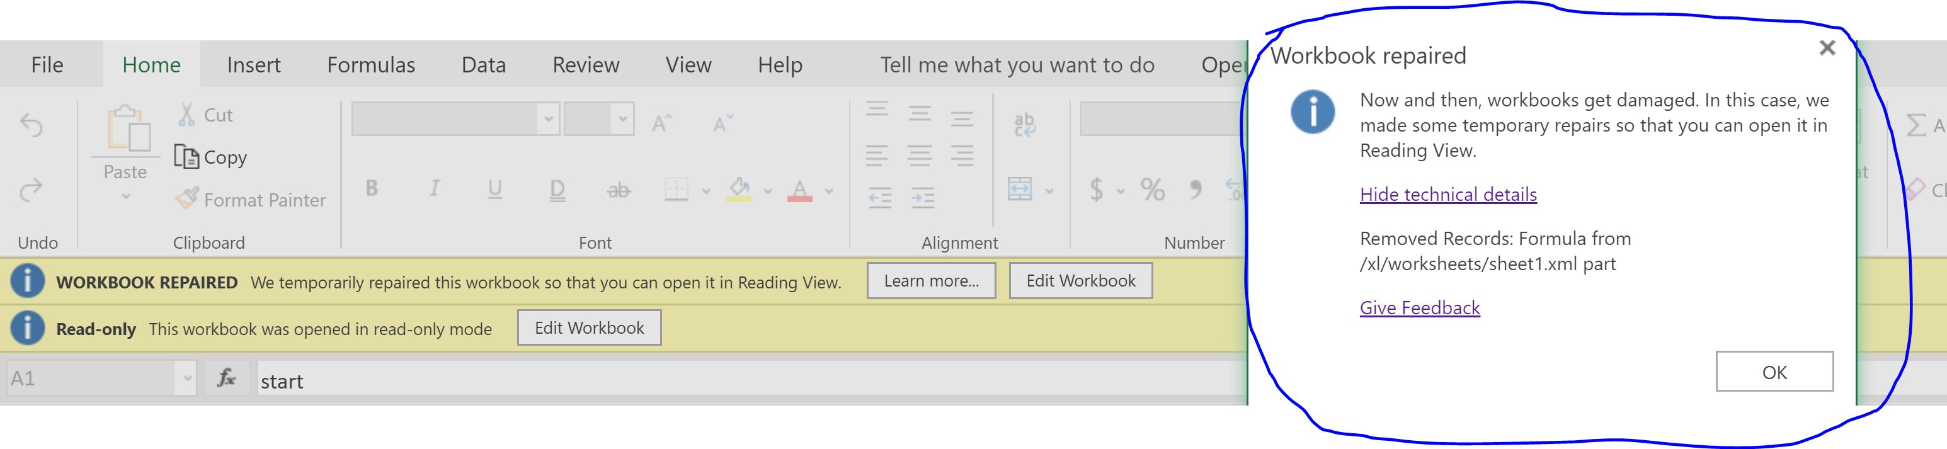Screen dimensions: 1947x449
Task: Open the font color red swatch arrow
Action: pos(829,190)
